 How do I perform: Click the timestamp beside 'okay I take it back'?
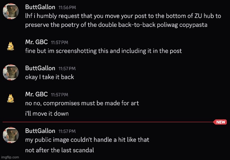pos(67,68)
